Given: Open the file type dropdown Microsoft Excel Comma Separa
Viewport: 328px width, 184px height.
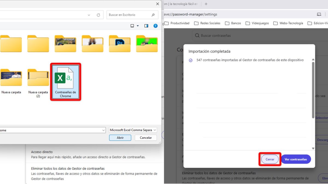Looking at the screenshot, I should [x=133, y=130].
